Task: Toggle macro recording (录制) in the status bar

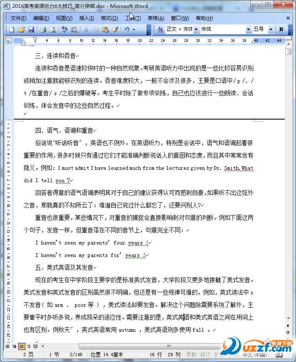Action: coord(191,355)
